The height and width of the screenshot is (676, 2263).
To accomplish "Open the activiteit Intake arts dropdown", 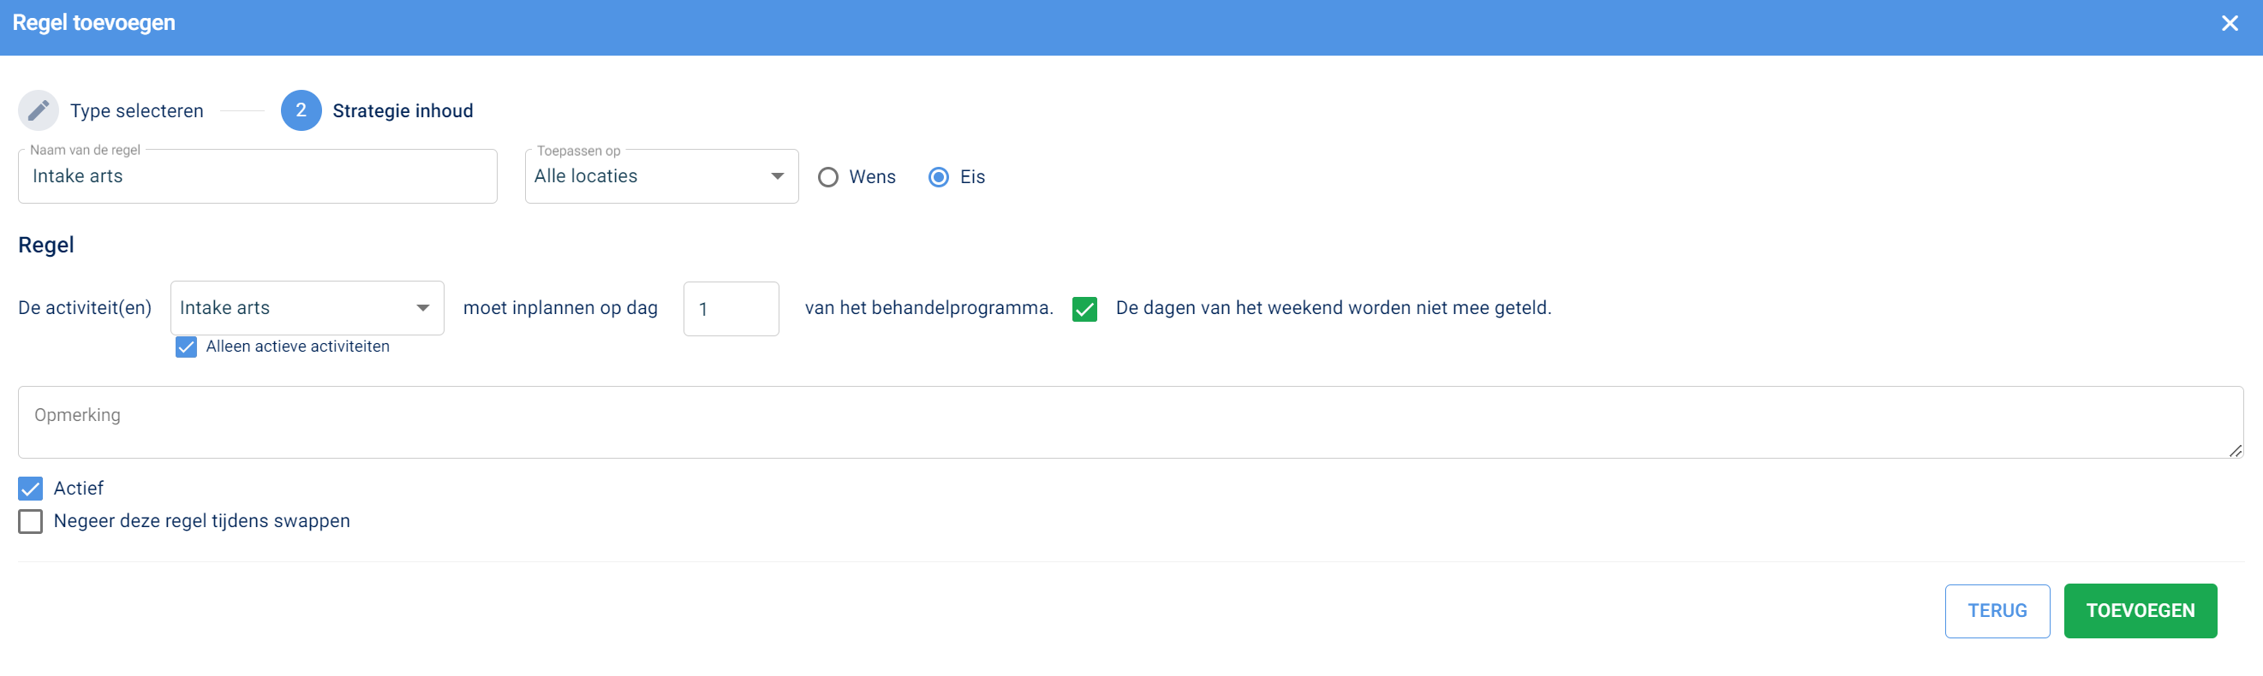I will coord(307,308).
